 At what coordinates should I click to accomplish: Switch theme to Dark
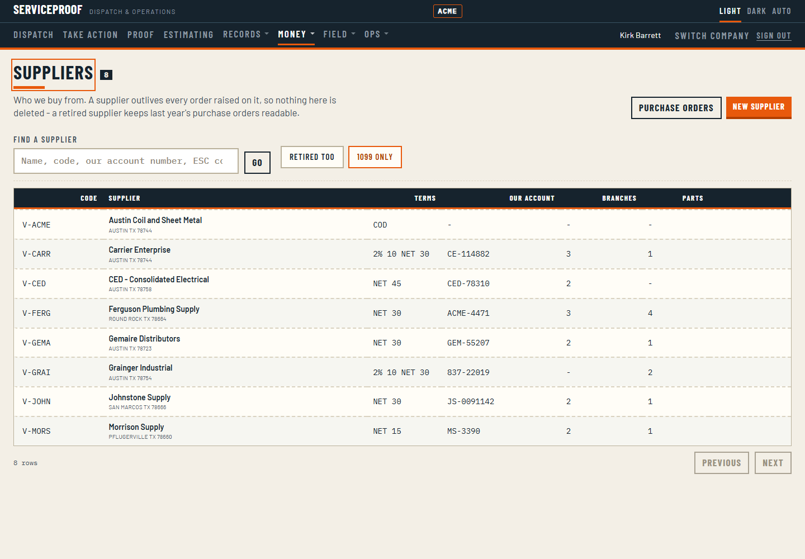pyautogui.click(x=756, y=11)
